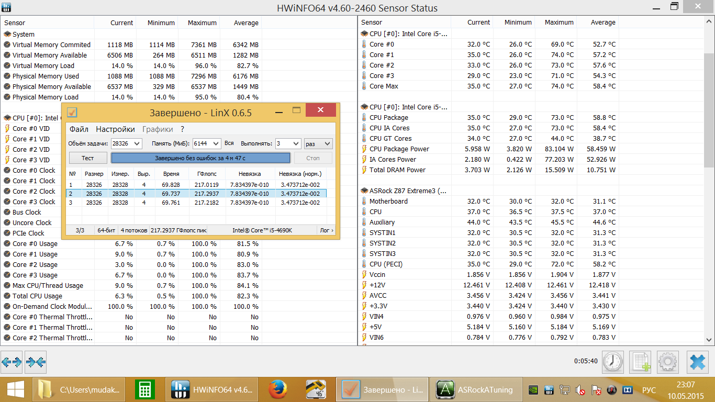715x402 pixels.
Task: Click the lightning icon beside Total DRAM Power
Action: [364, 170]
